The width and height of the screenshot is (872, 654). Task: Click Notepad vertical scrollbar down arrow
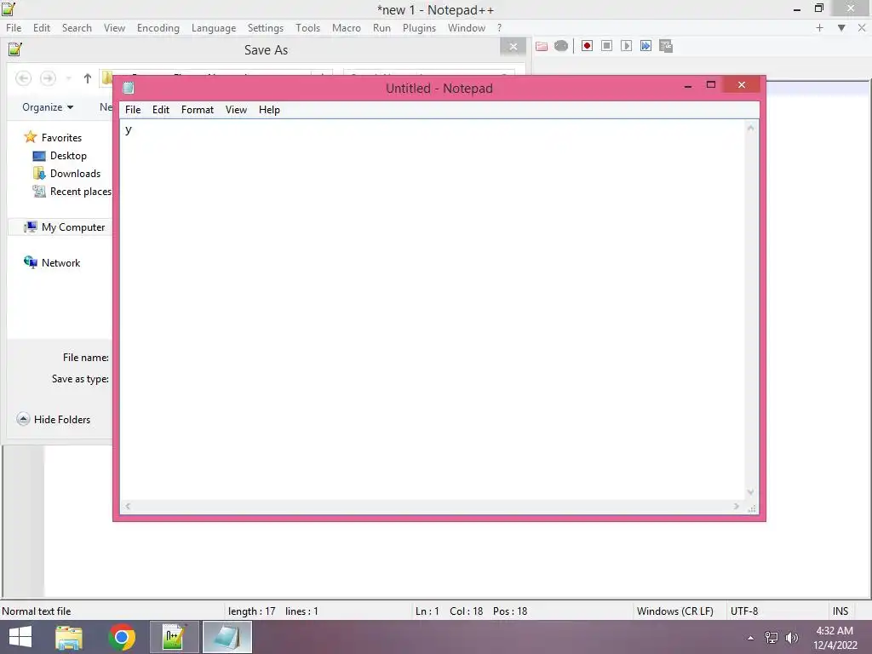(x=751, y=492)
